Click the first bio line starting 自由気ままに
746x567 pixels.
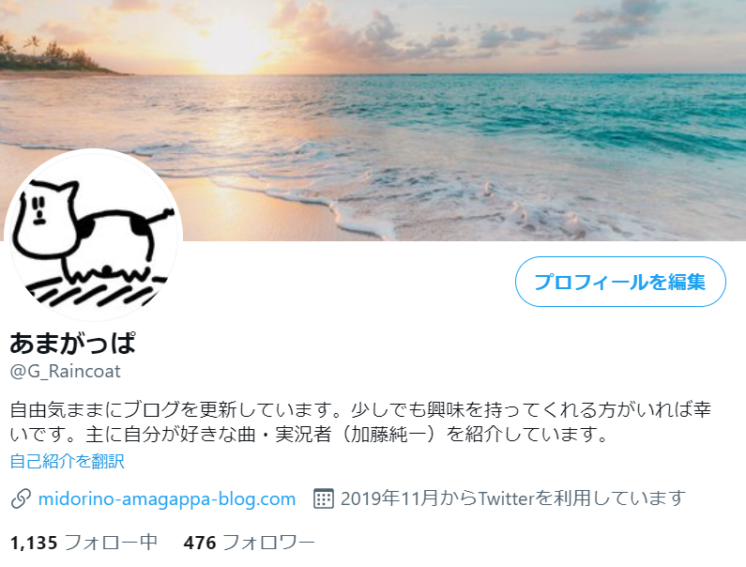[x=360, y=409]
